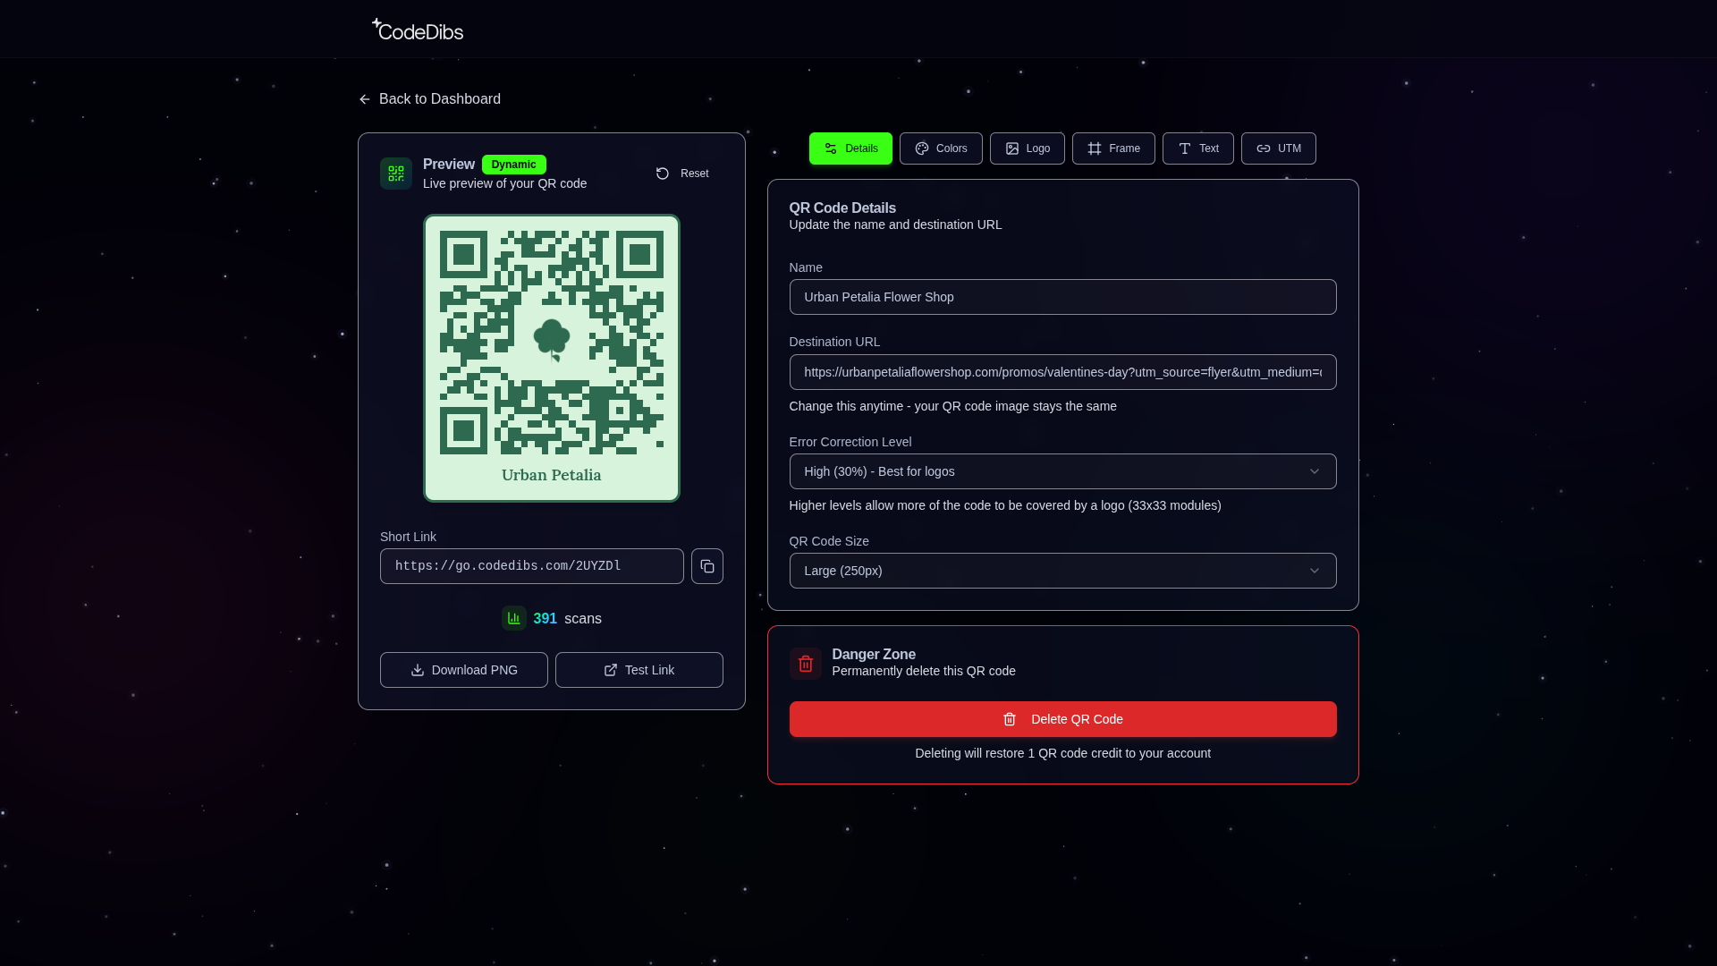
Task: Click the green bar chart scans icon
Action: coord(513,617)
